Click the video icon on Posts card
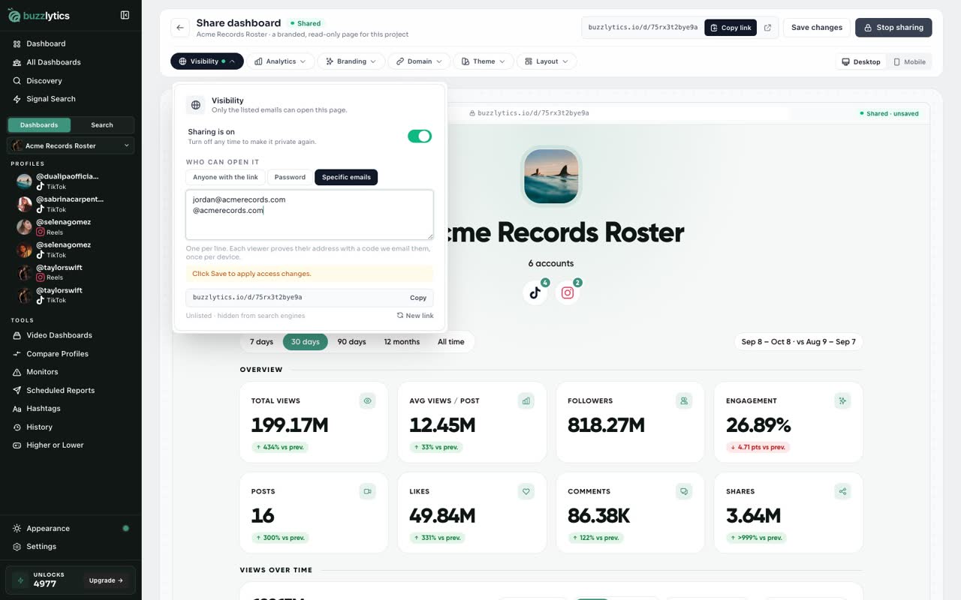Screen dimensions: 961x600 [x=368, y=492]
